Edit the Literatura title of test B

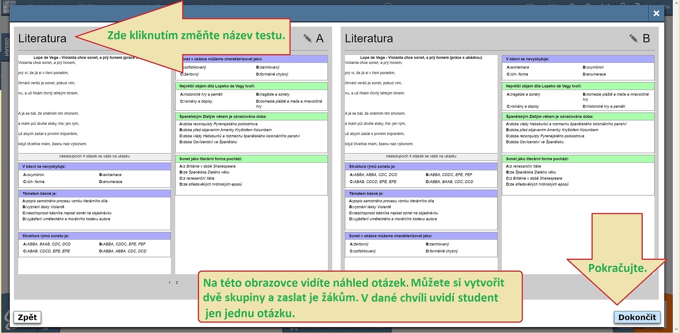369,39
